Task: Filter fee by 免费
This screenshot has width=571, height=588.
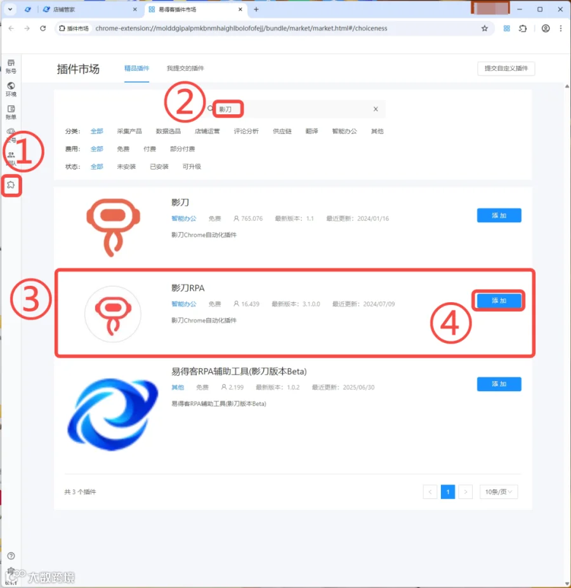Action: click(x=123, y=149)
